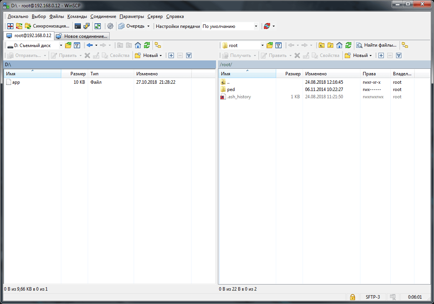Open the Команды menu

pos(77,16)
